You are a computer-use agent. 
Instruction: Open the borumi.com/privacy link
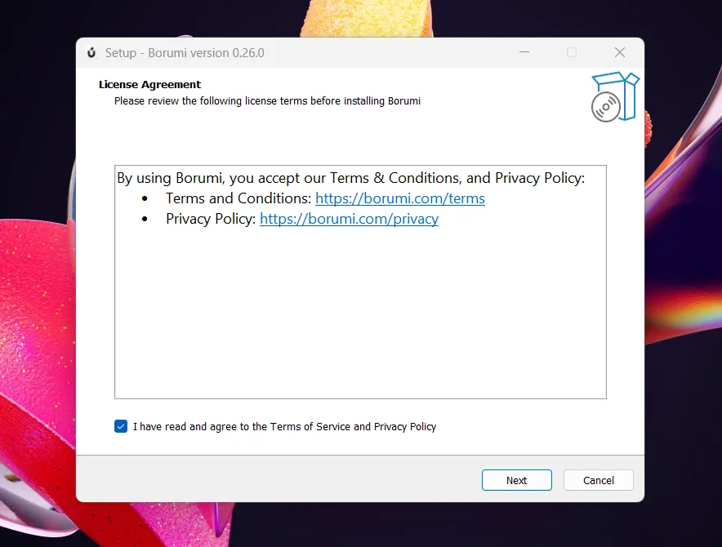point(349,219)
